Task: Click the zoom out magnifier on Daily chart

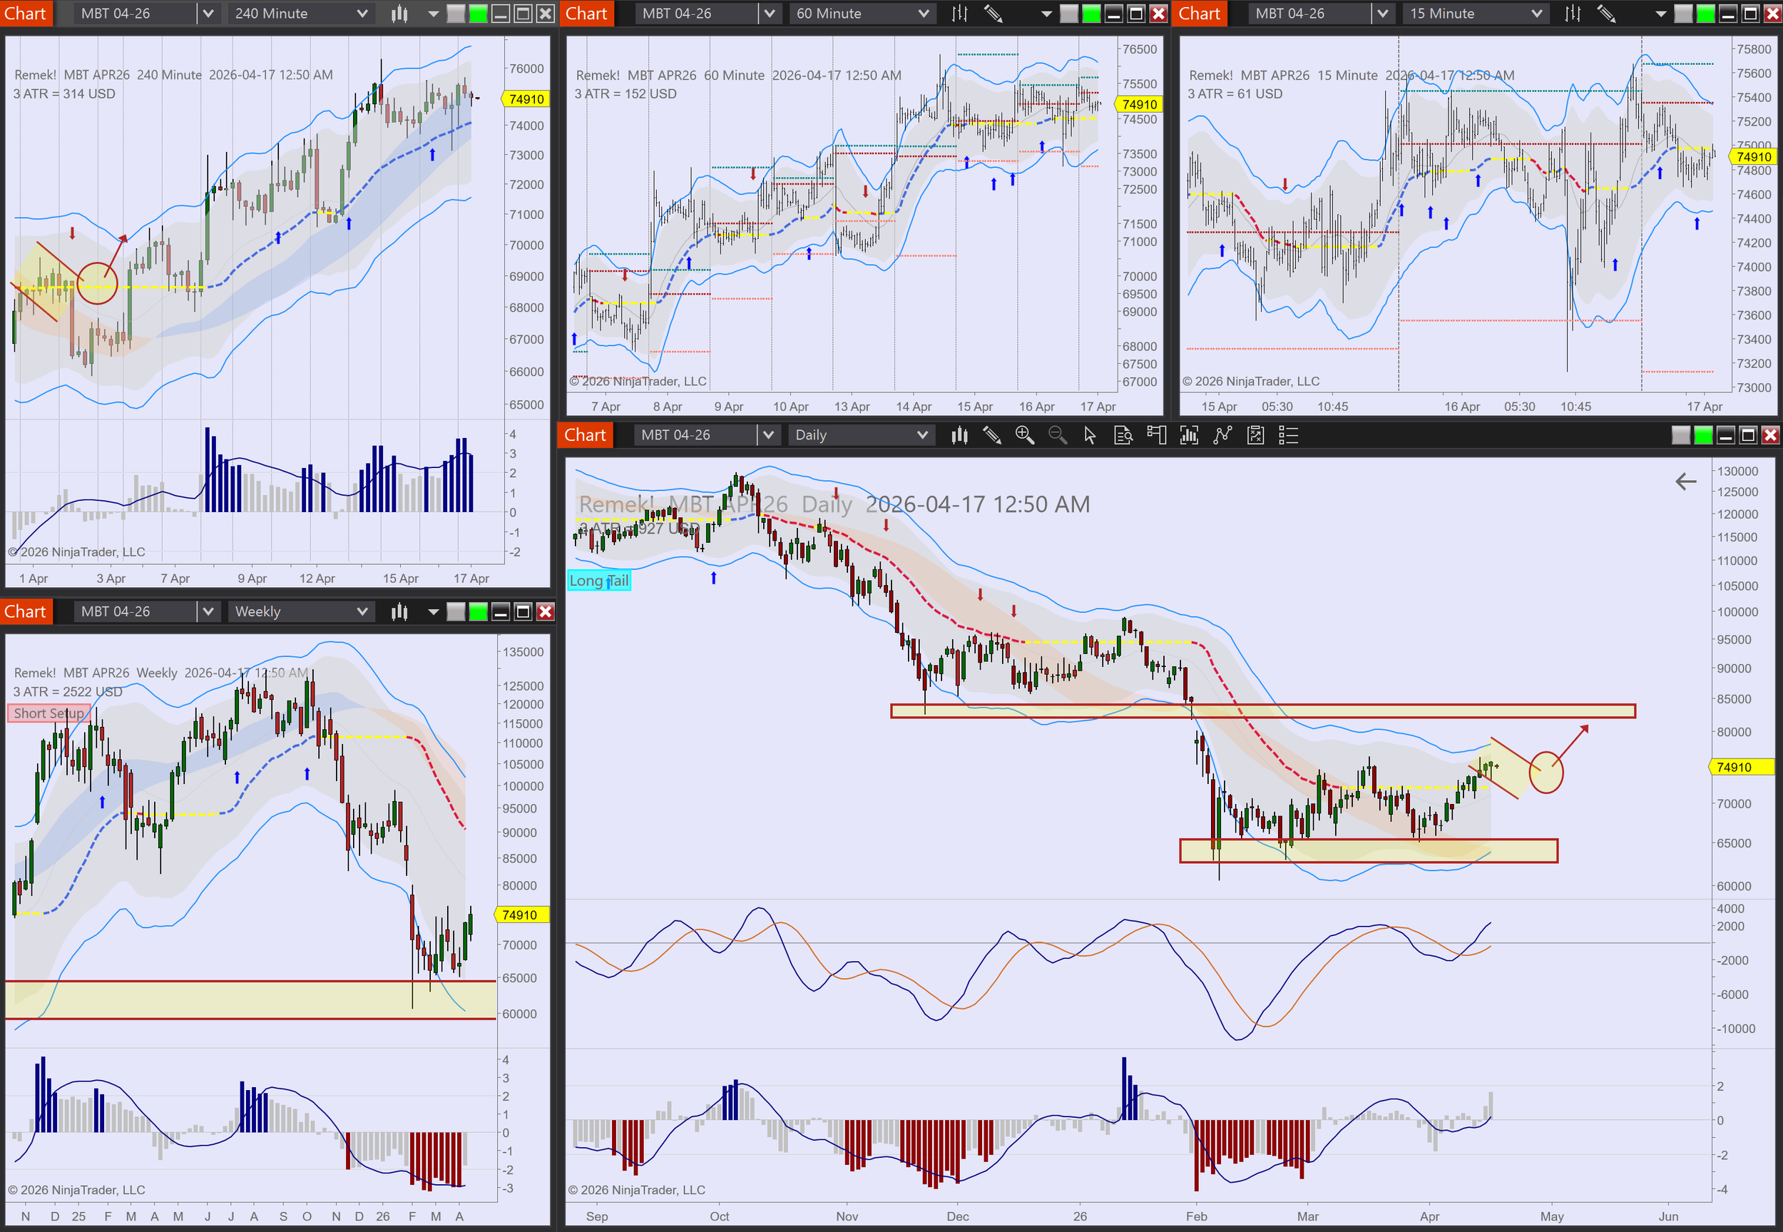Action: click(x=1057, y=435)
